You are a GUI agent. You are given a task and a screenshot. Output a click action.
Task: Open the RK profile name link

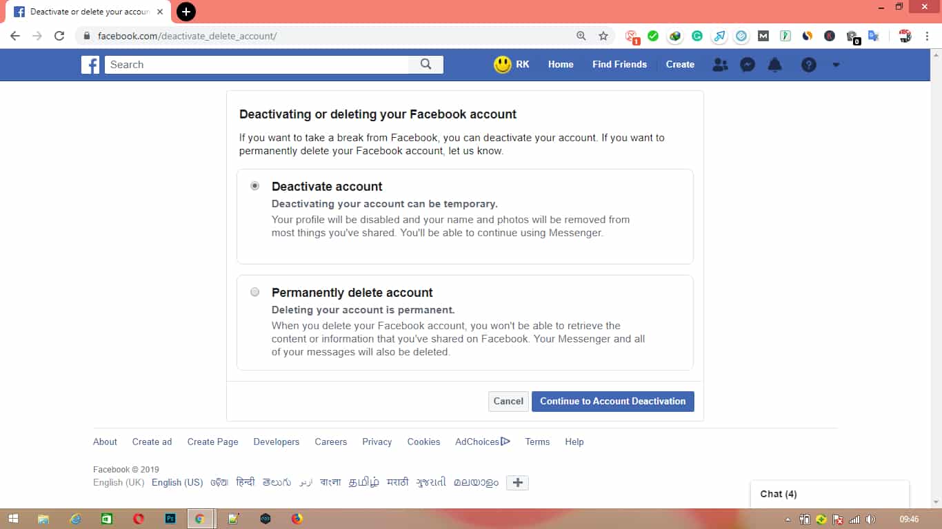click(523, 64)
